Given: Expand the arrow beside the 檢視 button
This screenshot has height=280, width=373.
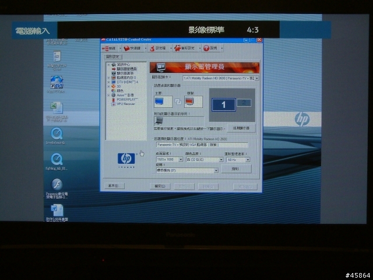Looking at the screenshot, I should (x=120, y=48).
